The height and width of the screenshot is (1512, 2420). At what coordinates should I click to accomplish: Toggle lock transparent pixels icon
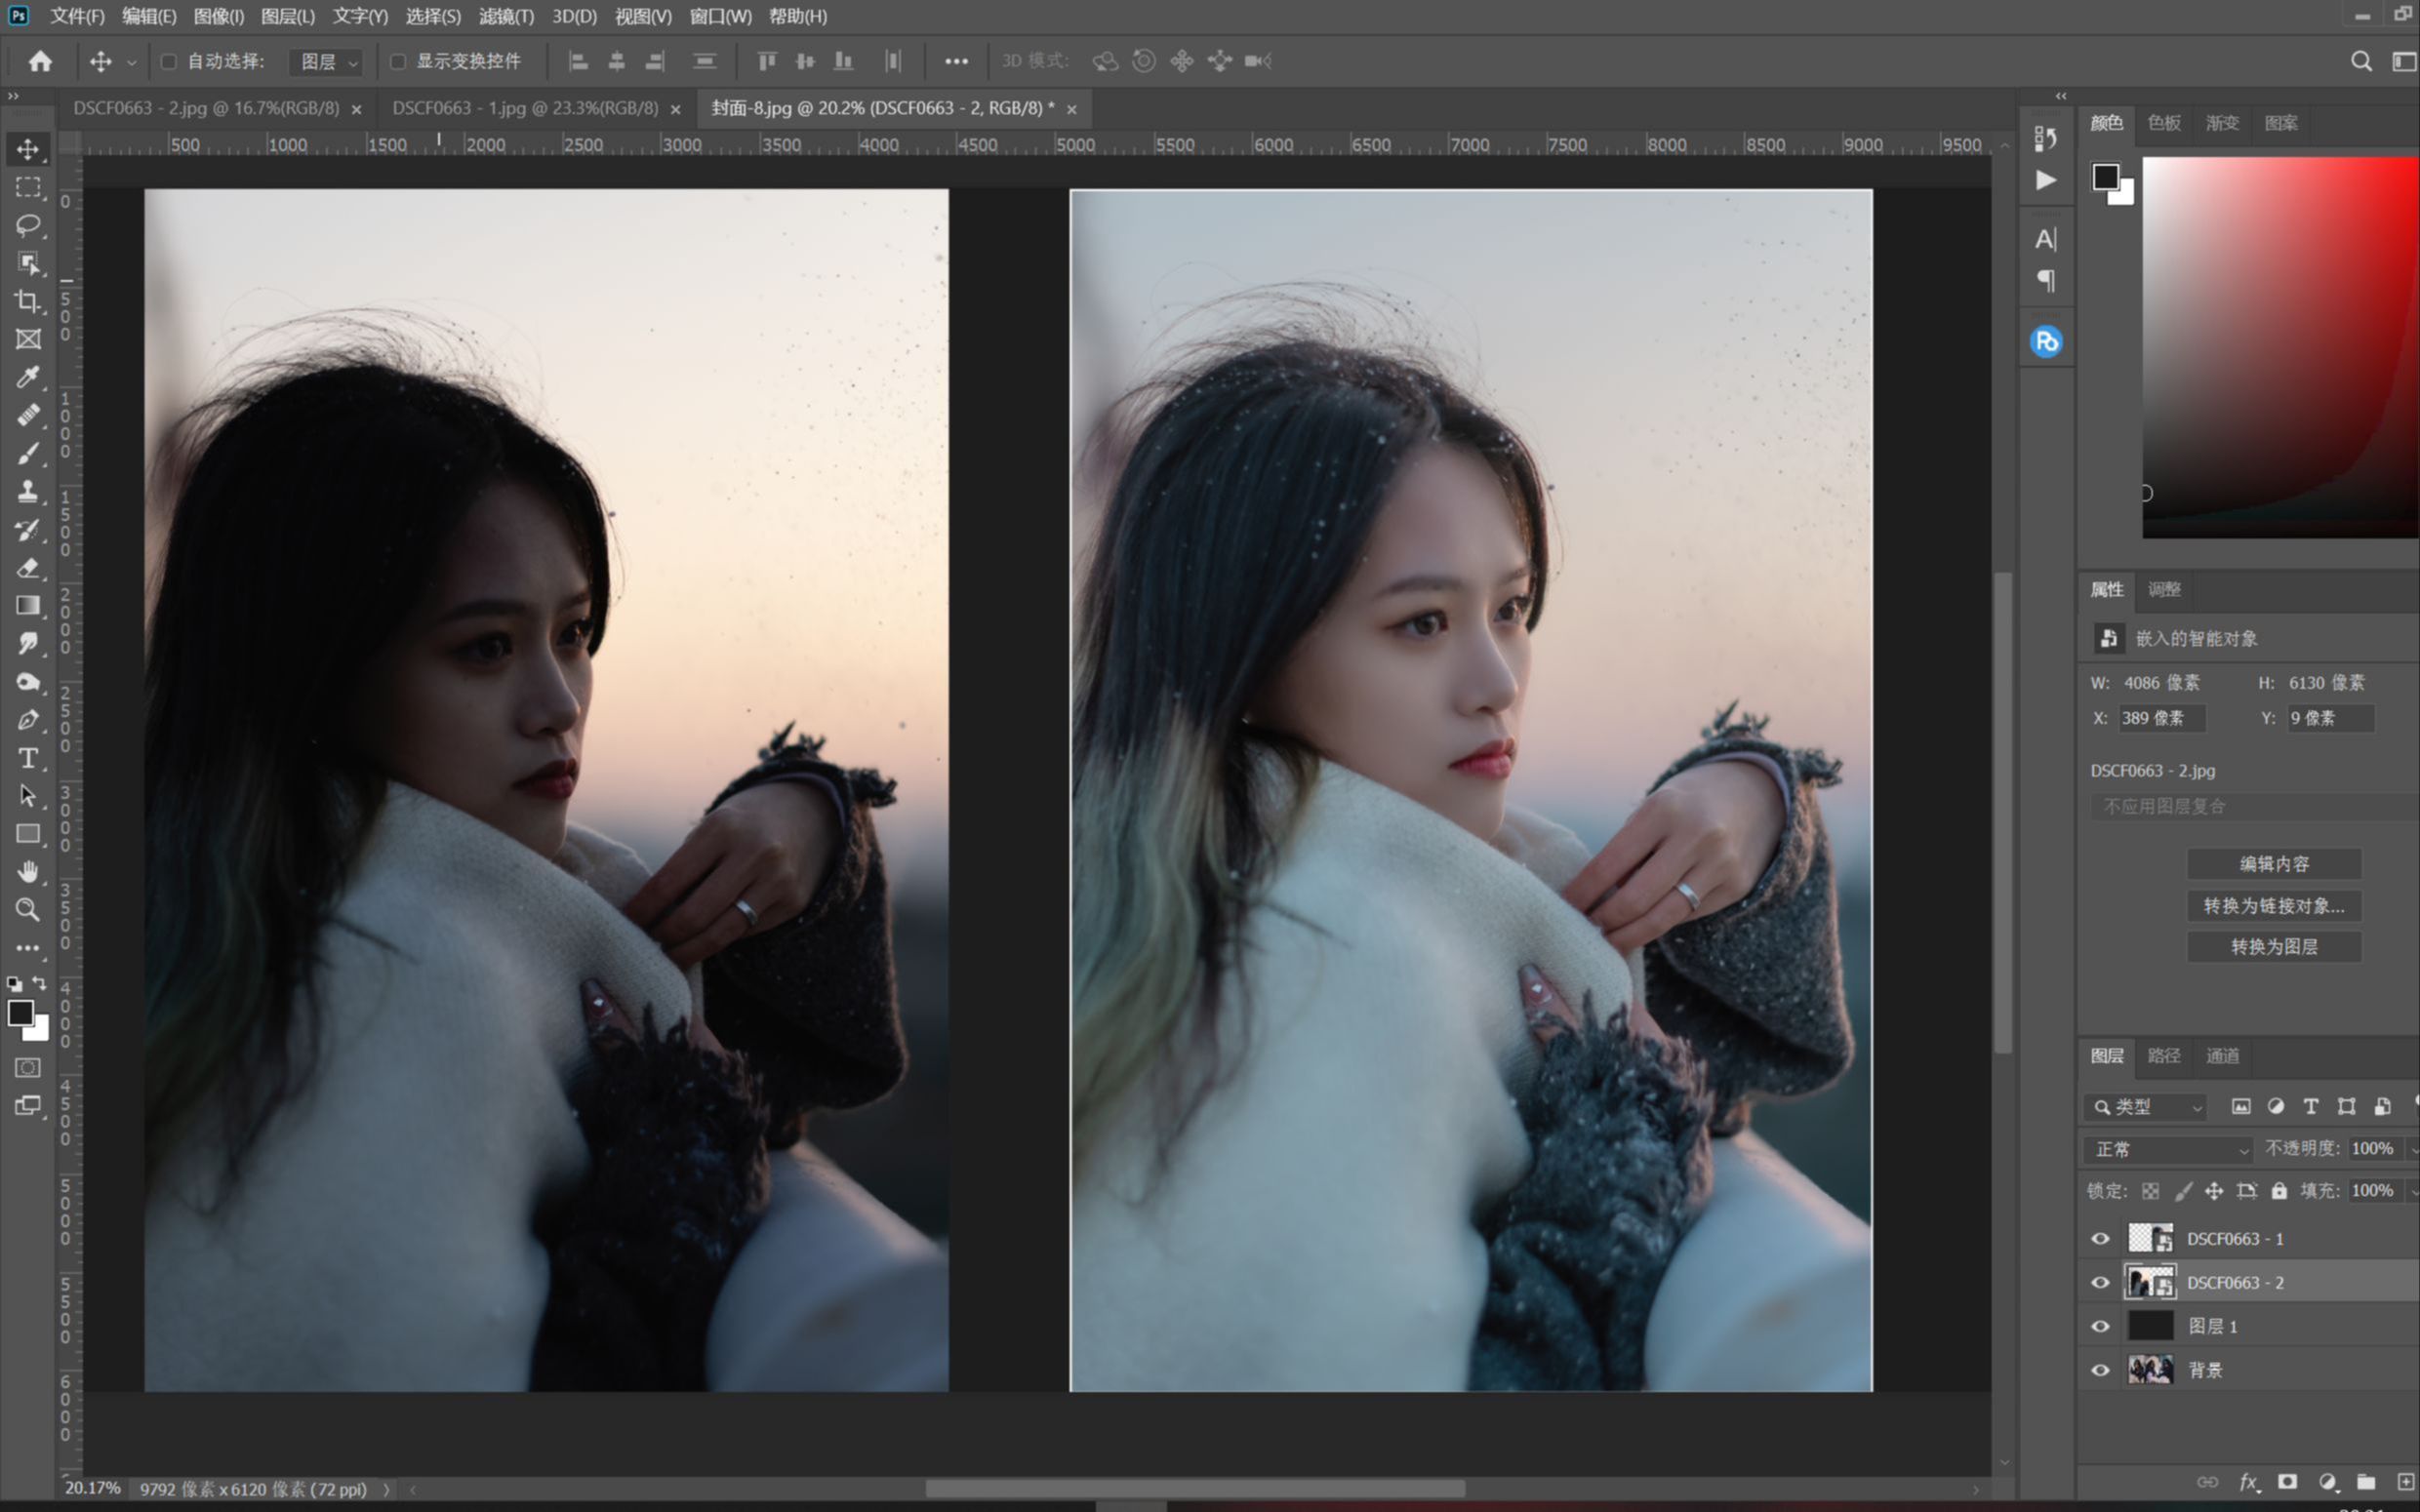[2150, 1190]
